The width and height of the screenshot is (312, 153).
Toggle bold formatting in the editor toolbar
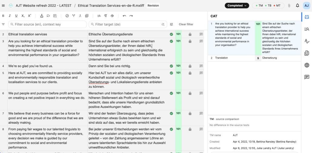click(3, 16)
